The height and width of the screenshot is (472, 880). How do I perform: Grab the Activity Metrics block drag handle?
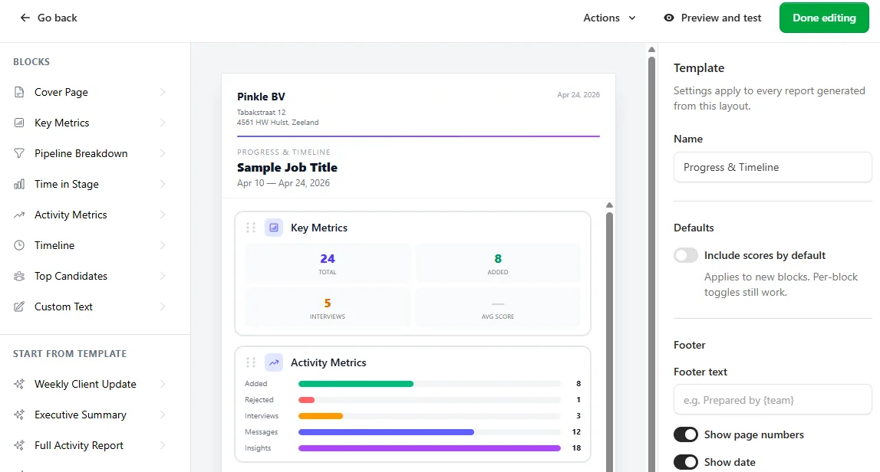(x=251, y=362)
